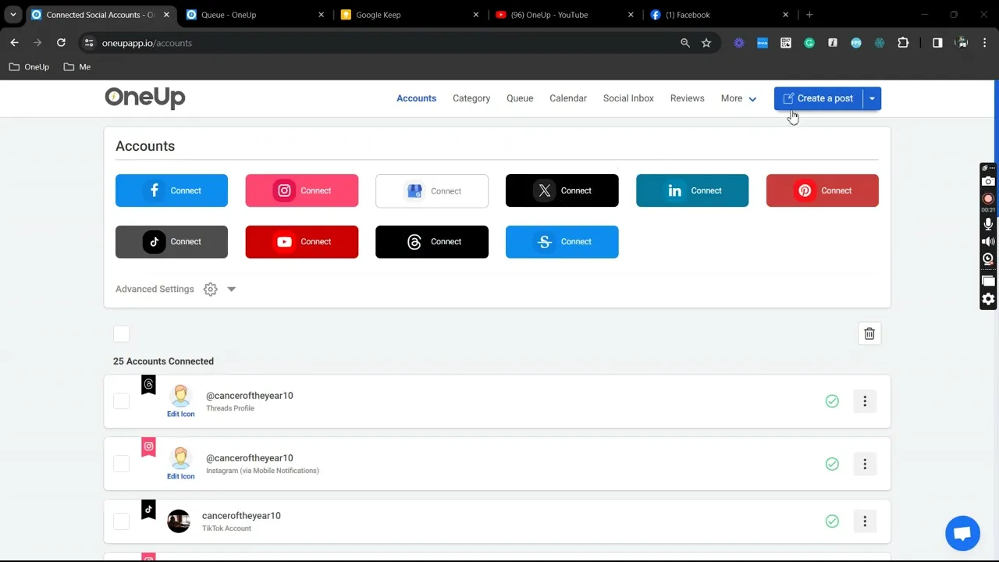This screenshot has height=562, width=999.
Task: Click green status check on Instagram row
Action: click(x=832, y=464)
